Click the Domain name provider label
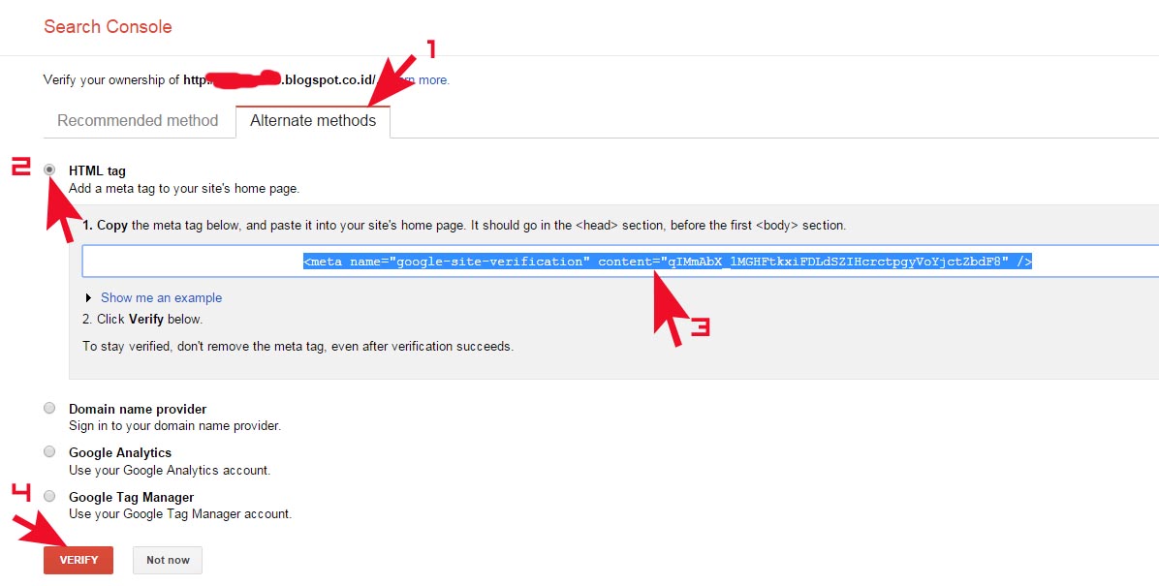Viewport: 1159px width, 586px height. [x=138, y=409]
